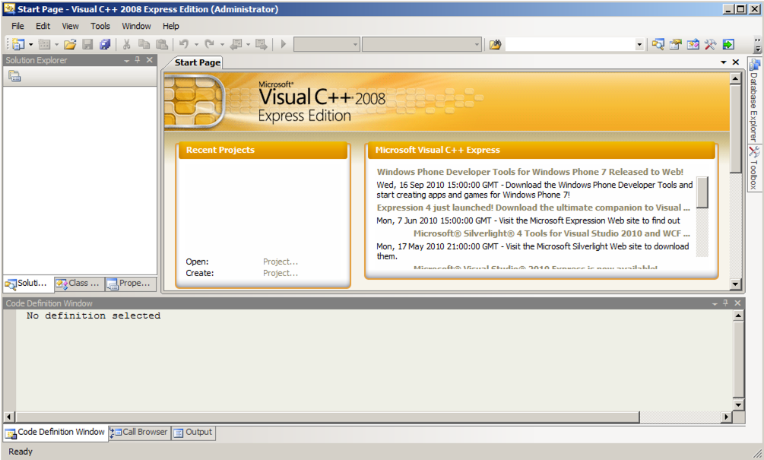This screenshot has width=764, height=460.
Task: Click the Properties icon in Solution Explorer
Action: [14, 76]
